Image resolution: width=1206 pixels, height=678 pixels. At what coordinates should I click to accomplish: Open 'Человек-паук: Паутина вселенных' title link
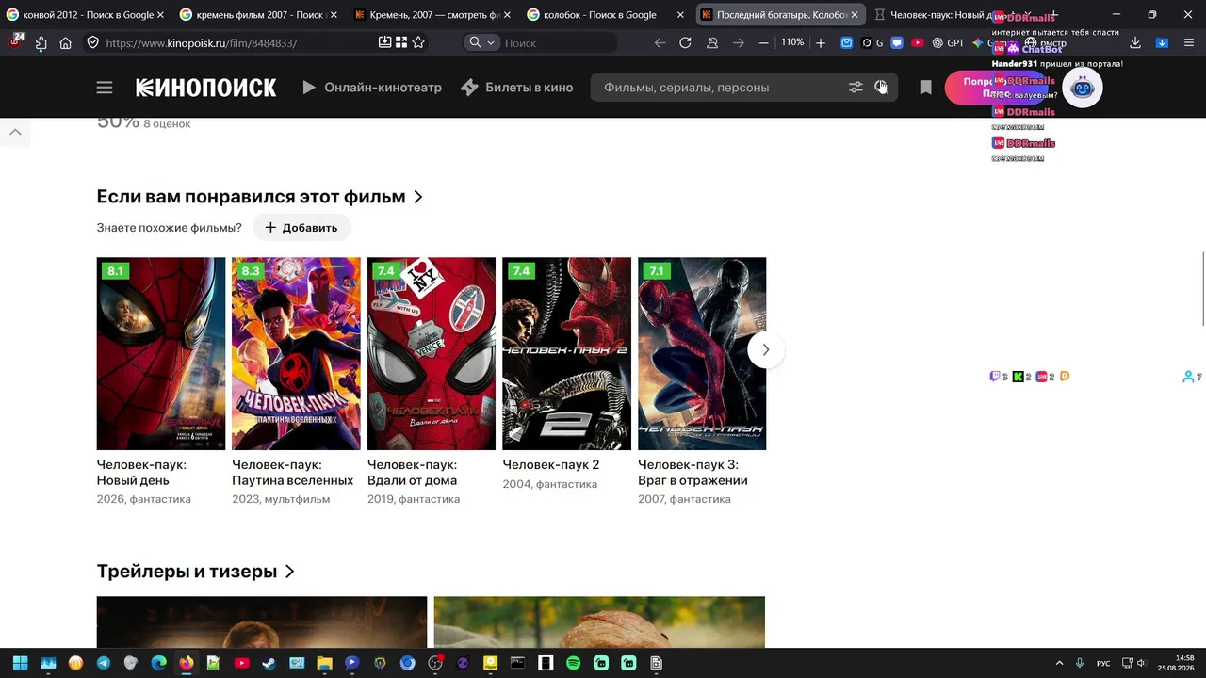click(x=293, y=473)
